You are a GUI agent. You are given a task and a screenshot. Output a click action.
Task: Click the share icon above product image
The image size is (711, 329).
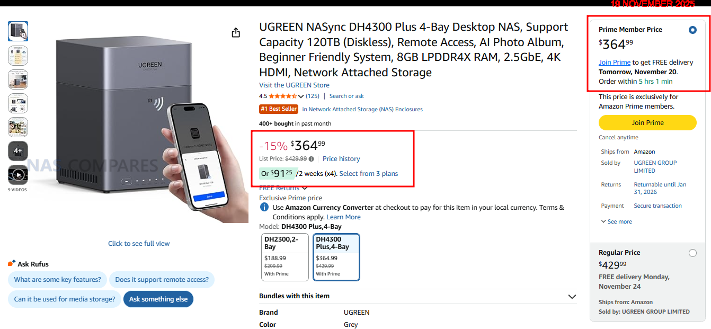[236, 33]
